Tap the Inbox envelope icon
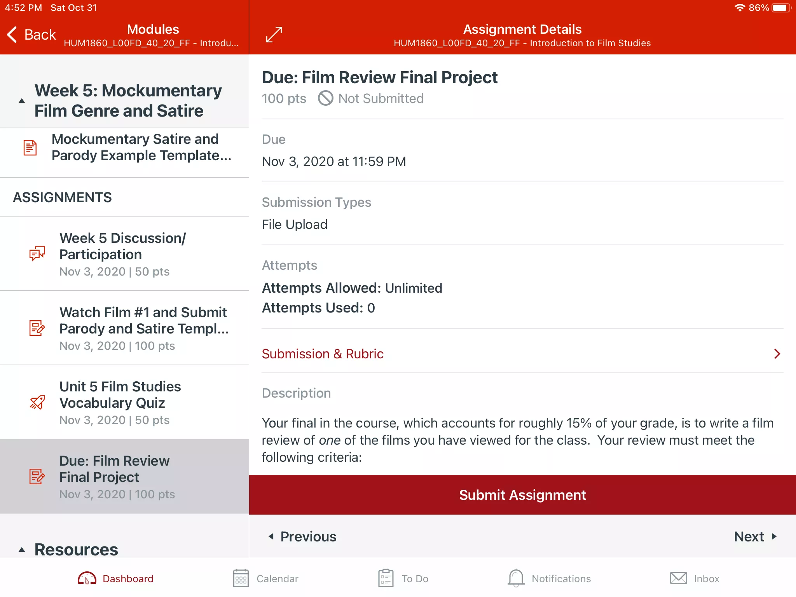Image resolution: width=796 pixels, height=597 pixels. 679,578
